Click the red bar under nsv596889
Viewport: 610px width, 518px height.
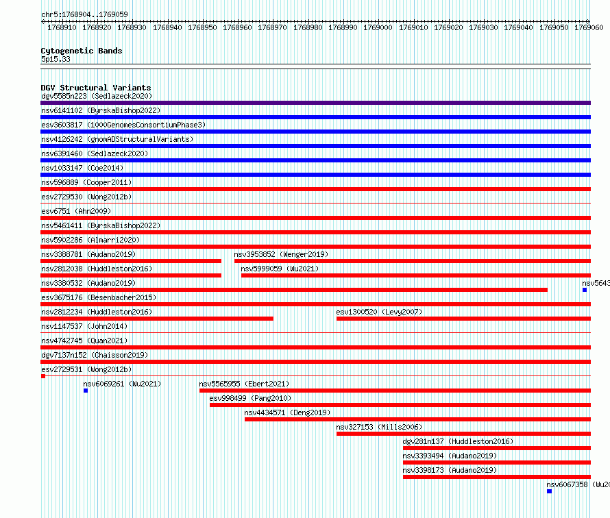coord(315,189)
